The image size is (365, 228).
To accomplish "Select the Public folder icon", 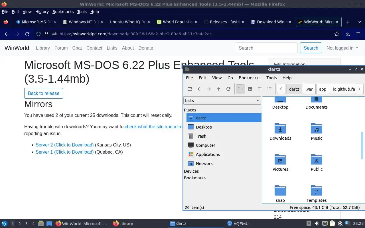I will point(317,160).
